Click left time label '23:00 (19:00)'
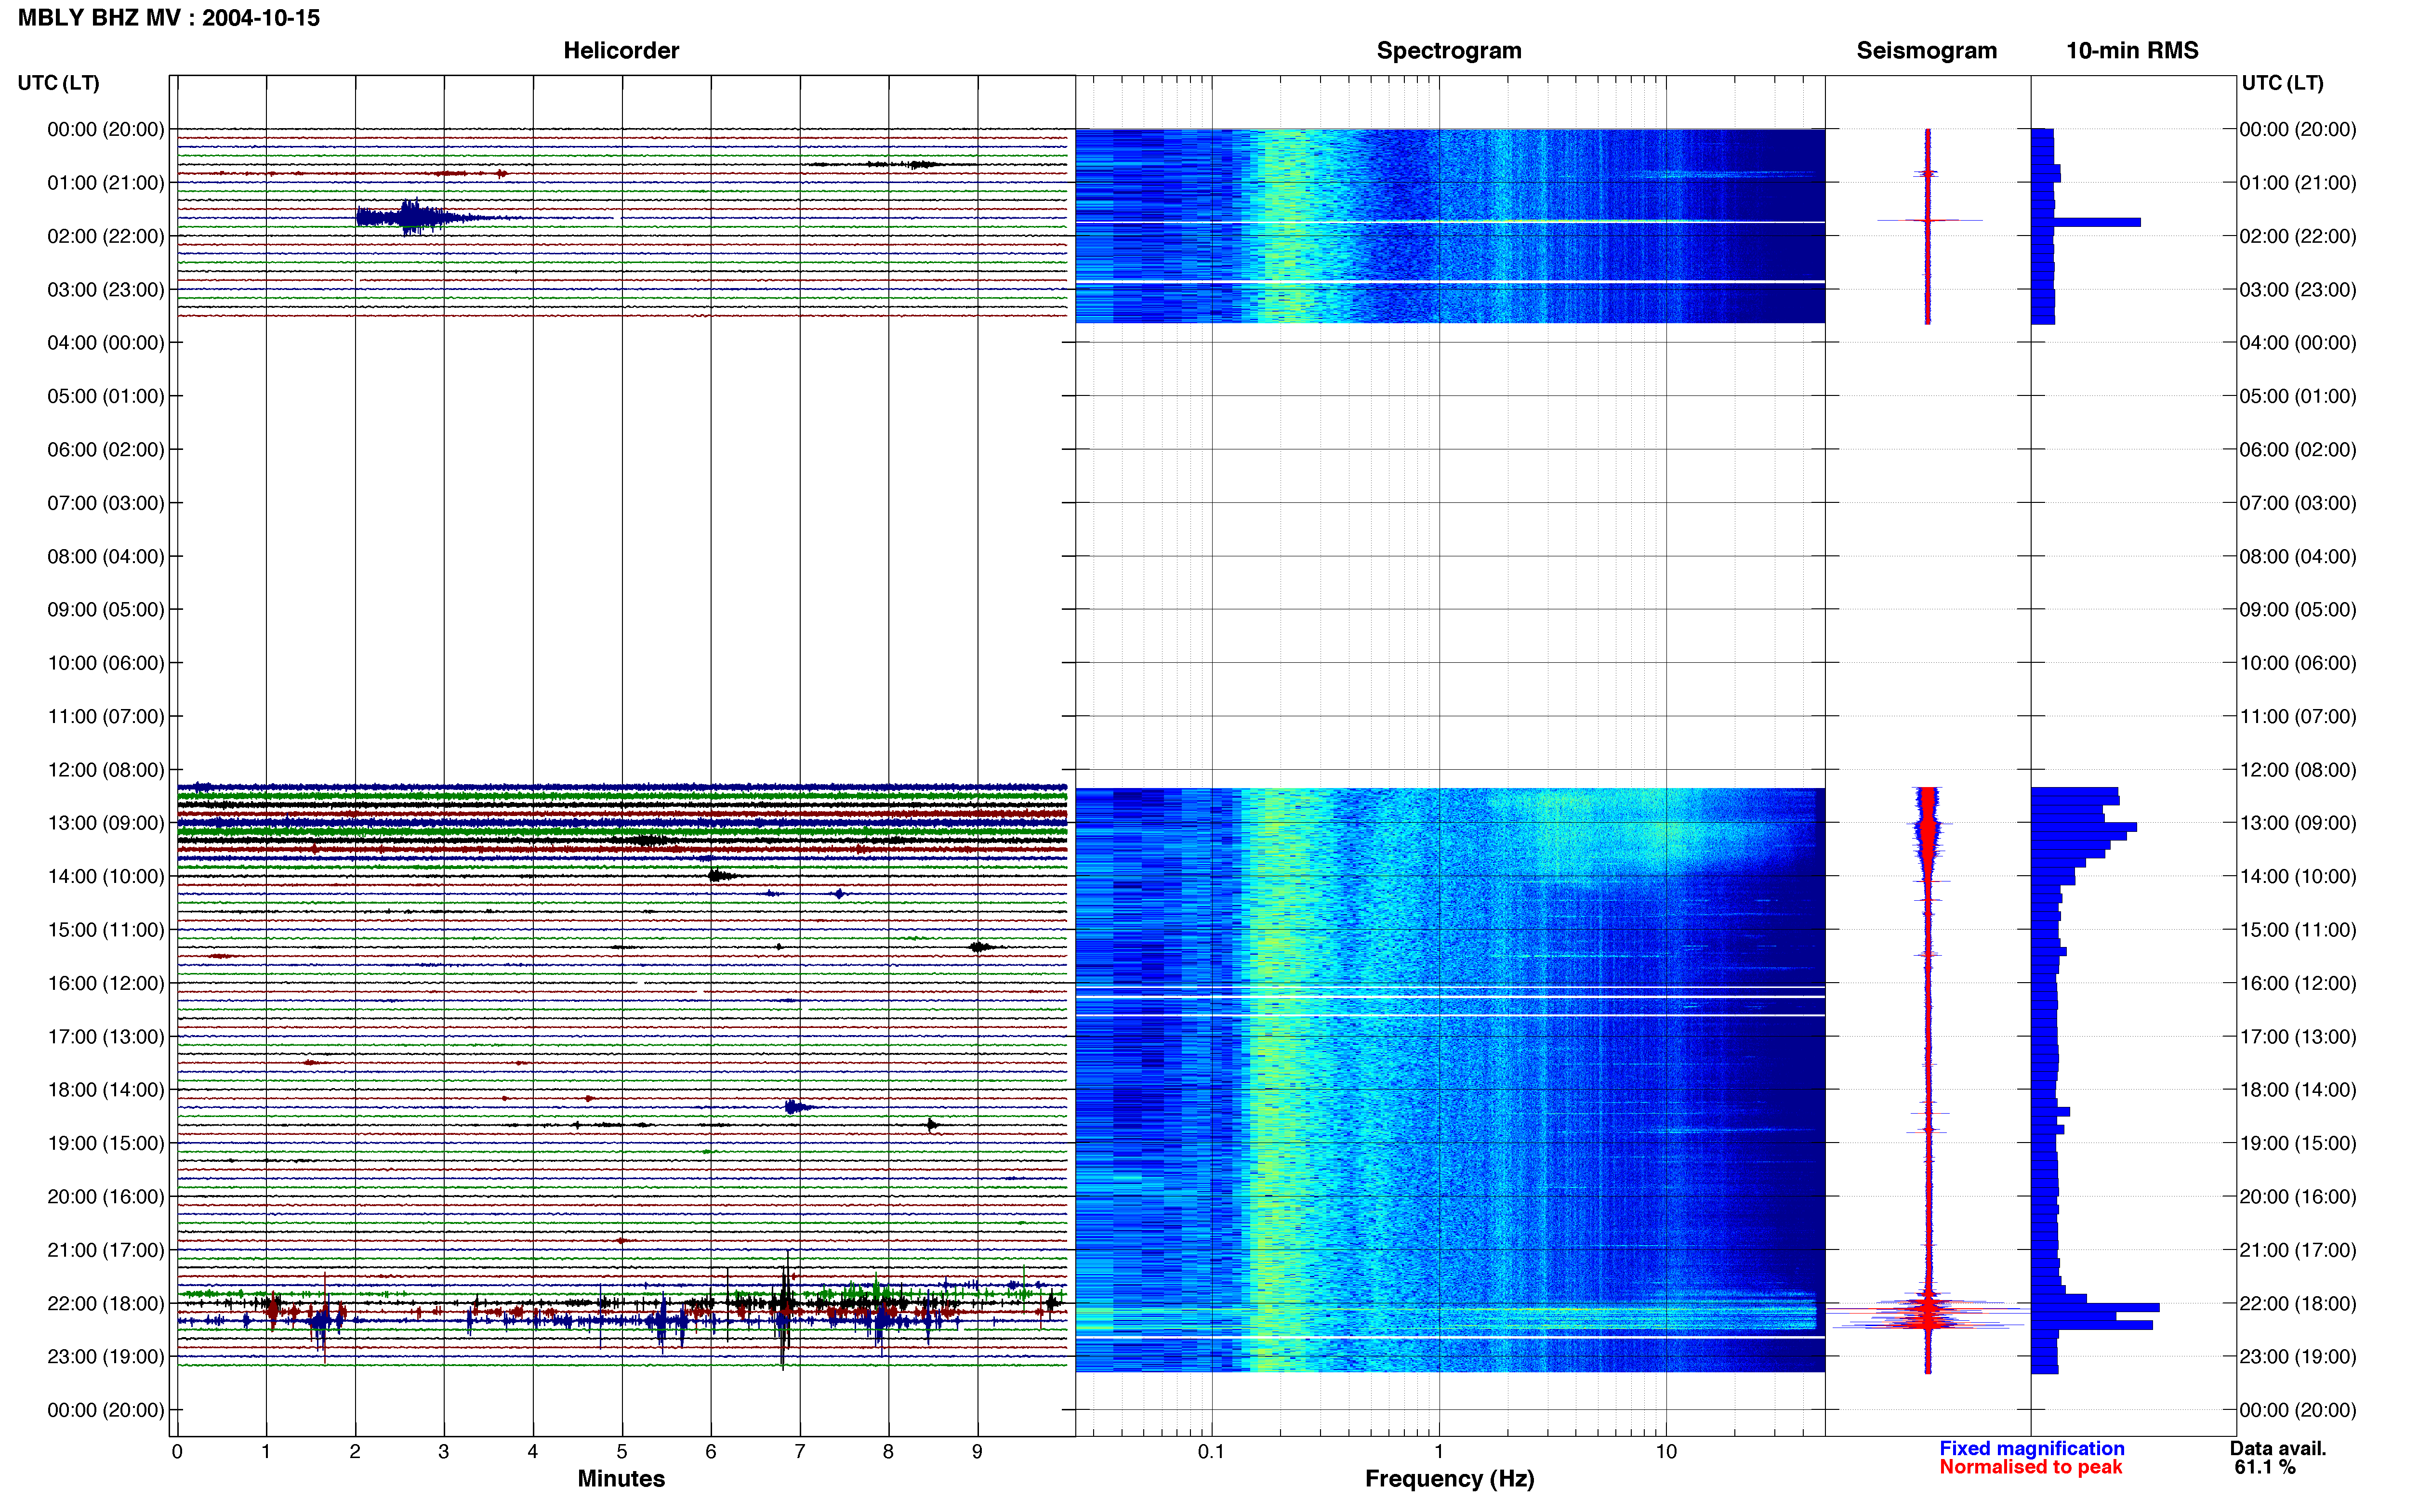Viewport: 2418px width, 1512px height. (x=106, y=1357)
